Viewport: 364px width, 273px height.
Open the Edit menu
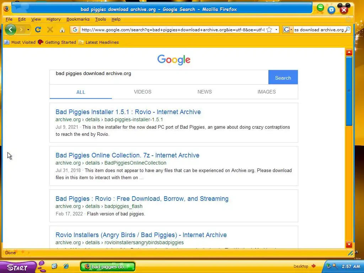point(22,19)
